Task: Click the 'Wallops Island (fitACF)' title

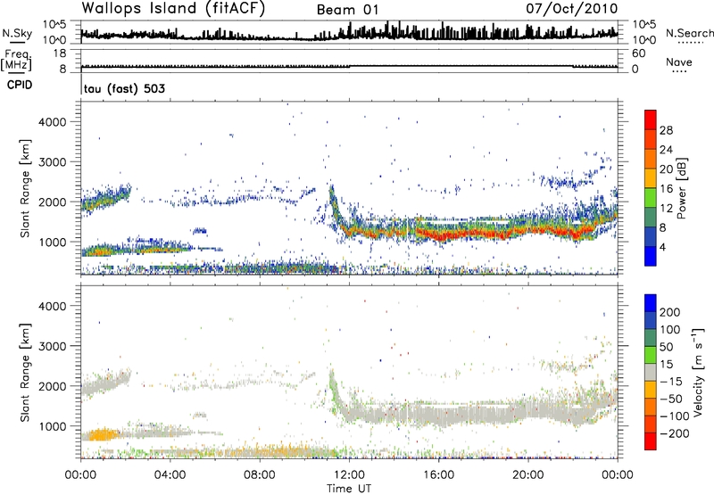Action: click(x=173, y=9)
